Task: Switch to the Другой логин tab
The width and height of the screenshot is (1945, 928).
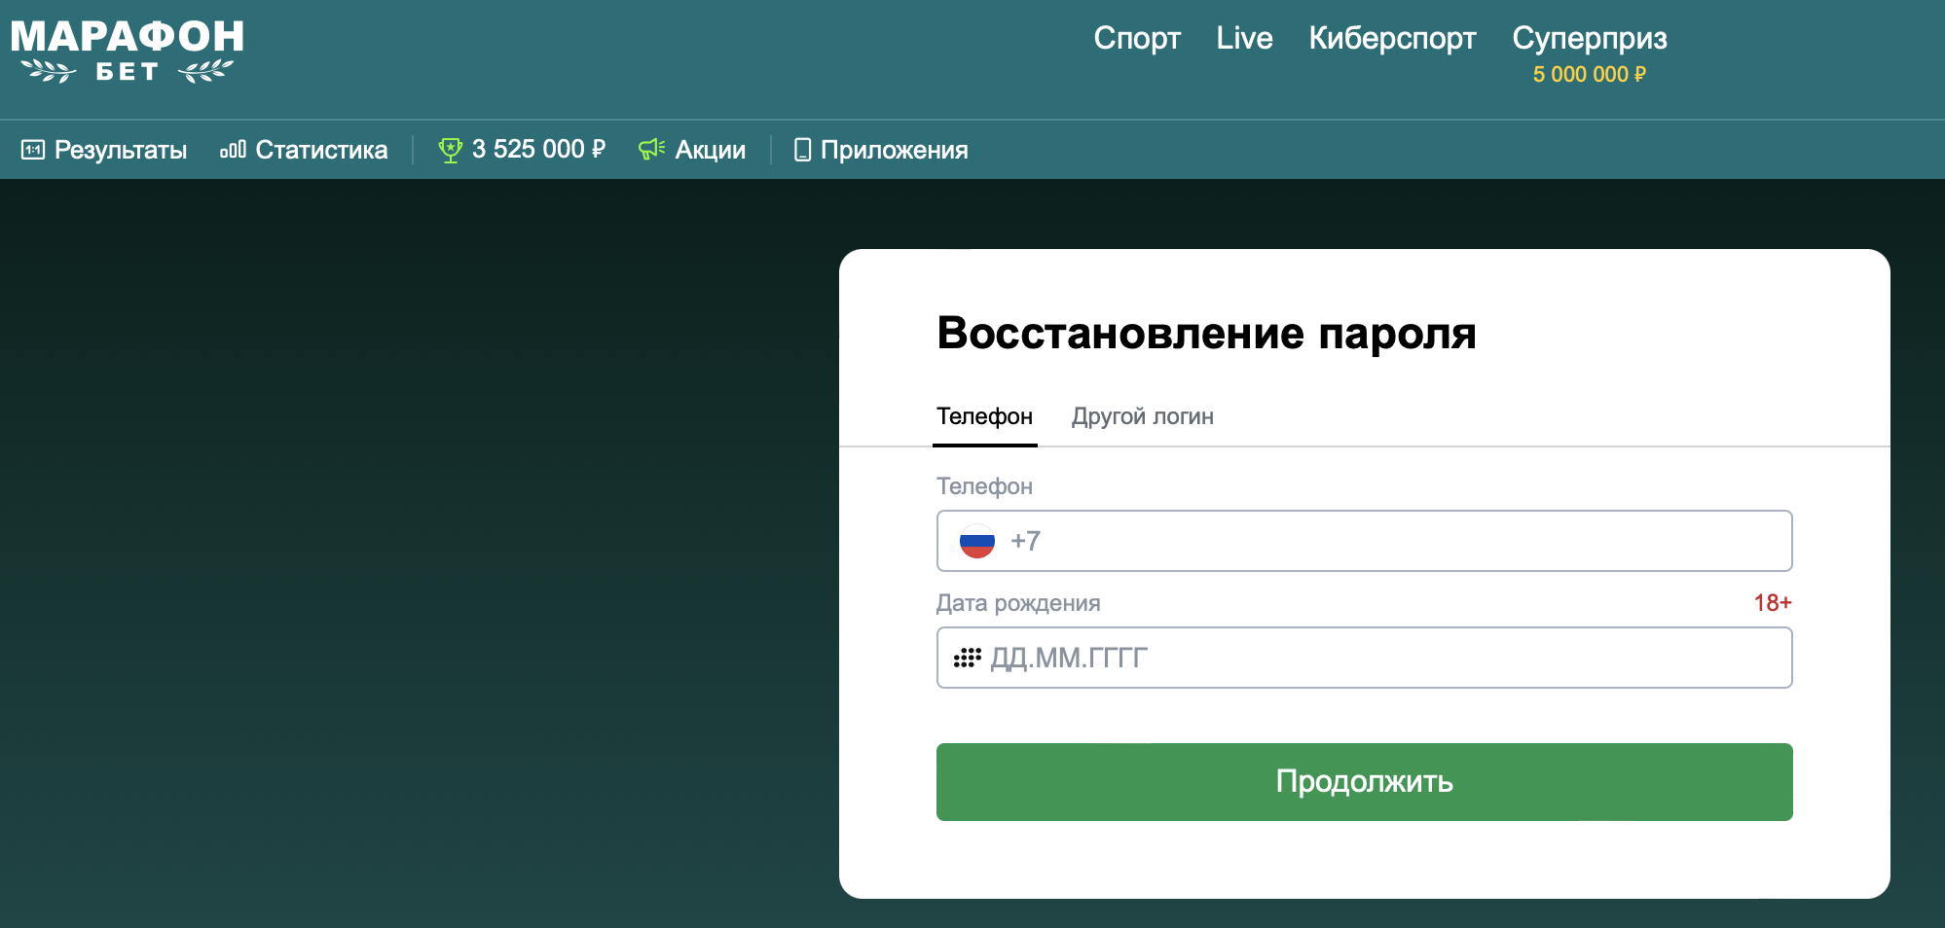Action: point(1142,416)
